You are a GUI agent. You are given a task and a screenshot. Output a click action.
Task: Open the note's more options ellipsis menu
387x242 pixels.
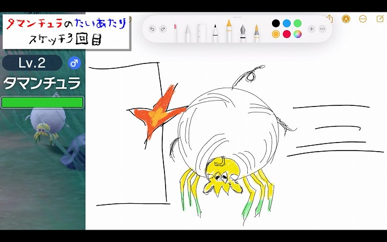point(363,19)
